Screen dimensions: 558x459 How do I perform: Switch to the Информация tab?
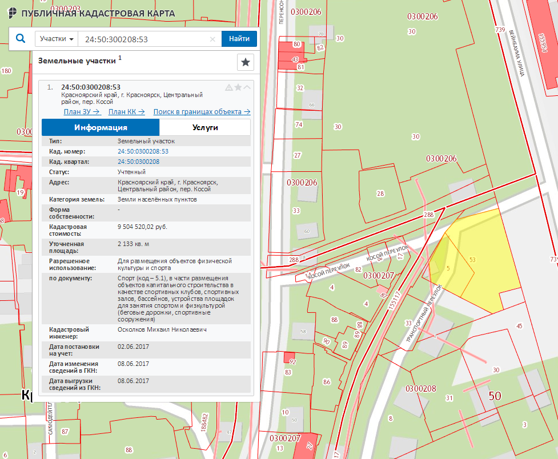coord(101,127)
